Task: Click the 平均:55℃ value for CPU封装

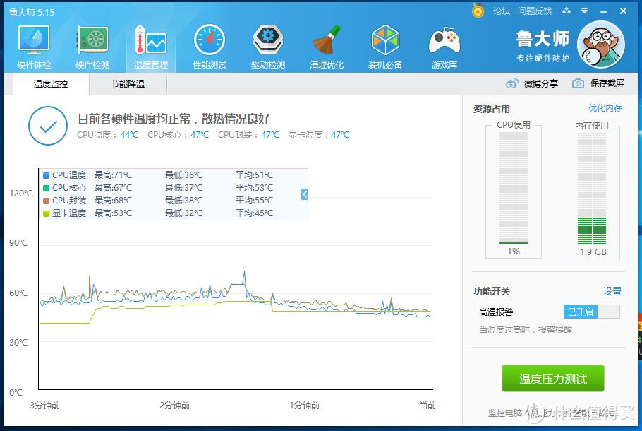Action: [x=254, y=201]
